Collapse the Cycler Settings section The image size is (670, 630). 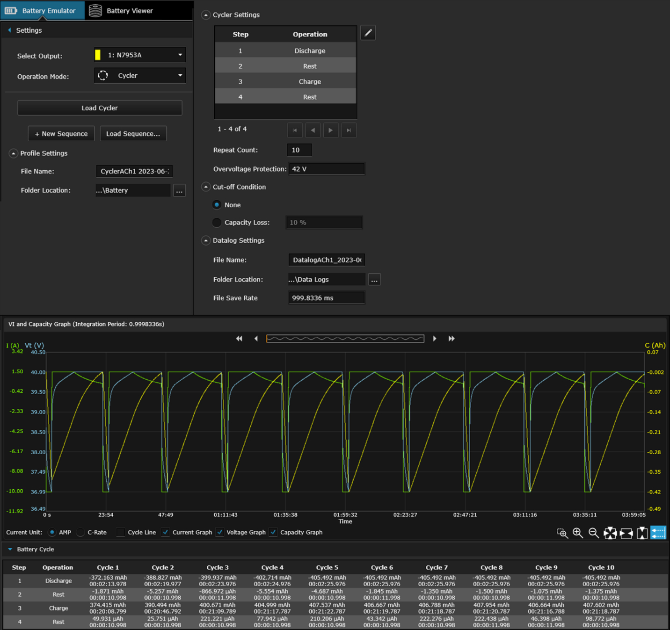coord(206,15)
